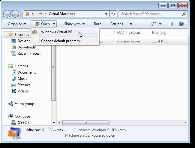195x148 pixels.
Task: Click the Videos filmstrip icon
Action: click(14, 91)
